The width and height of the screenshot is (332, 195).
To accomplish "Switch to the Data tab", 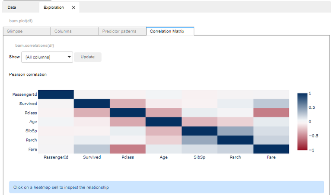I will (12, 7).
